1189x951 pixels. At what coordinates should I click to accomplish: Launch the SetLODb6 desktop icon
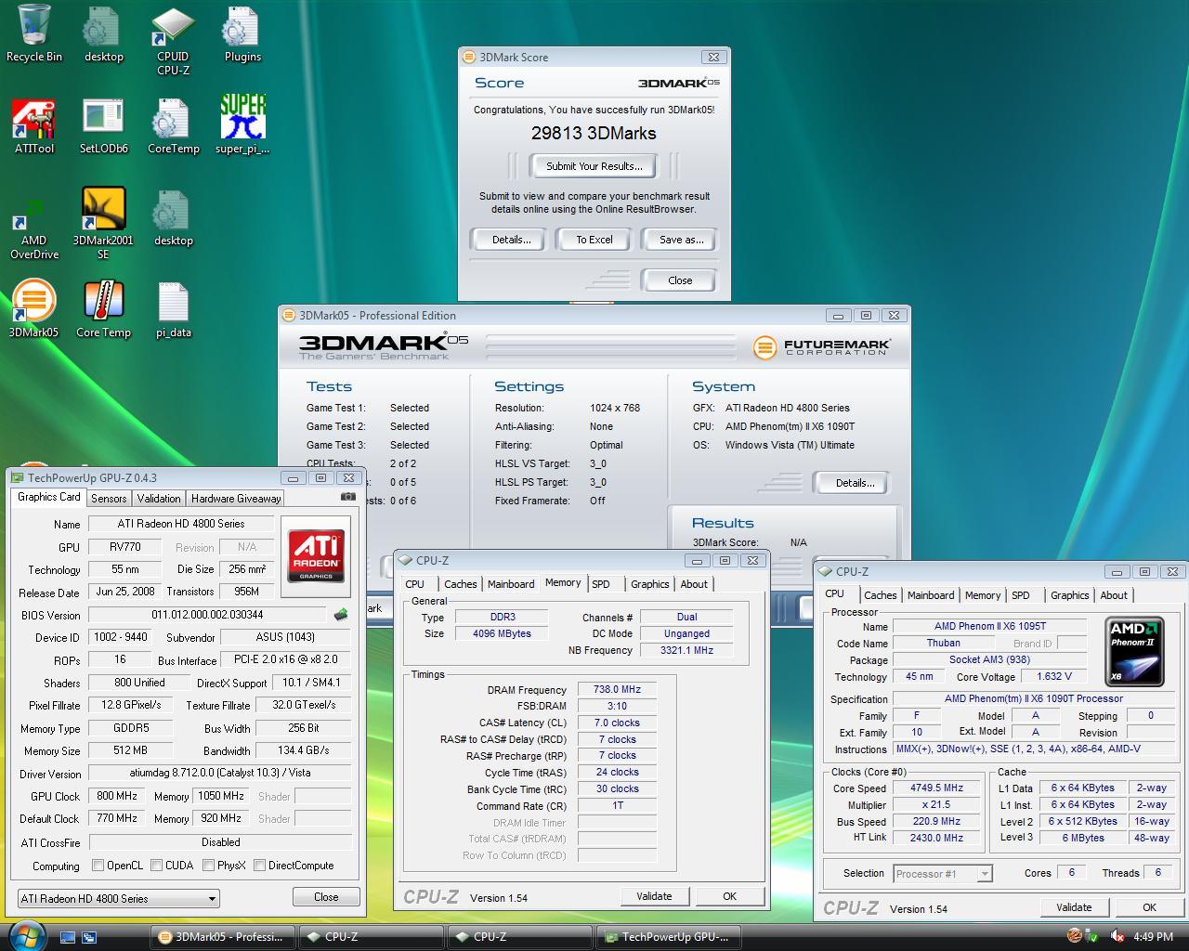pos(103,124)
